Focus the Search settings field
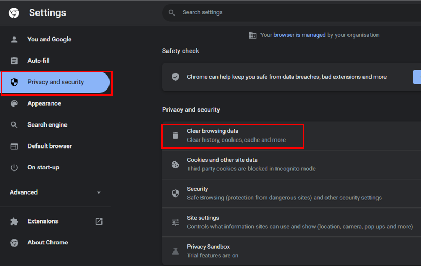421x267 pixels. (292, 13)
